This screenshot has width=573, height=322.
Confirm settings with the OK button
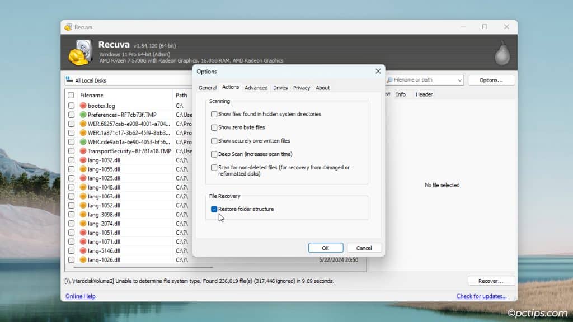pyautogui.click(x=326, y=248)
